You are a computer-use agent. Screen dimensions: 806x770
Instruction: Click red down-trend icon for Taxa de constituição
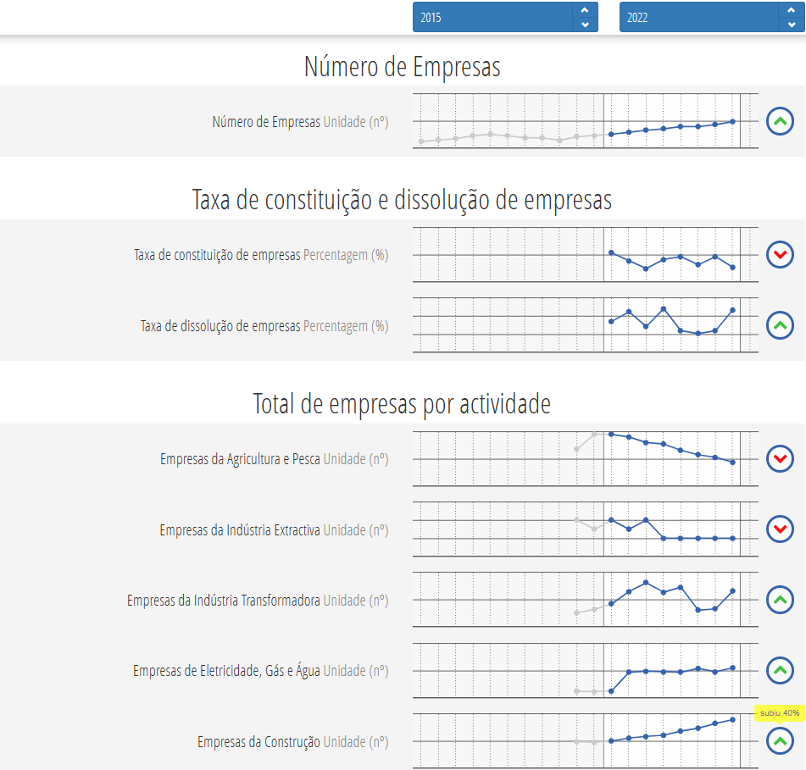click(780, 254)
